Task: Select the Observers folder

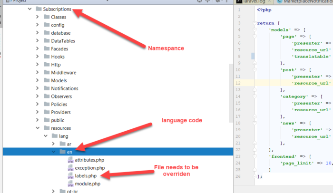Action: [61, 96]
